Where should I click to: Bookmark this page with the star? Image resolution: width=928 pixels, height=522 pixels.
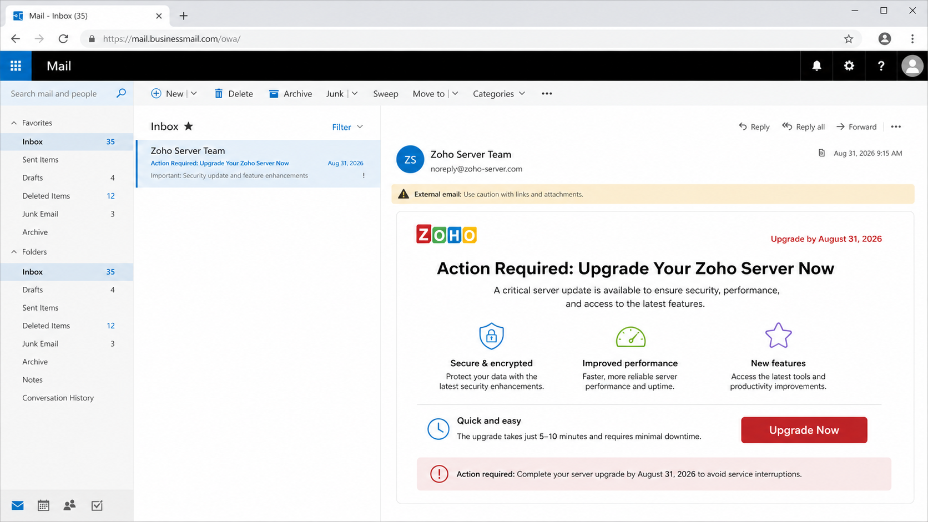tap(848, 39)
